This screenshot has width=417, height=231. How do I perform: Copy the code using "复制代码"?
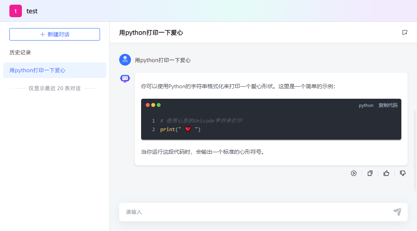[x=387, y=105]
